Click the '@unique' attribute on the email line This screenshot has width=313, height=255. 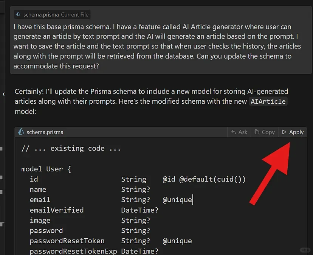tap(177, 200)
